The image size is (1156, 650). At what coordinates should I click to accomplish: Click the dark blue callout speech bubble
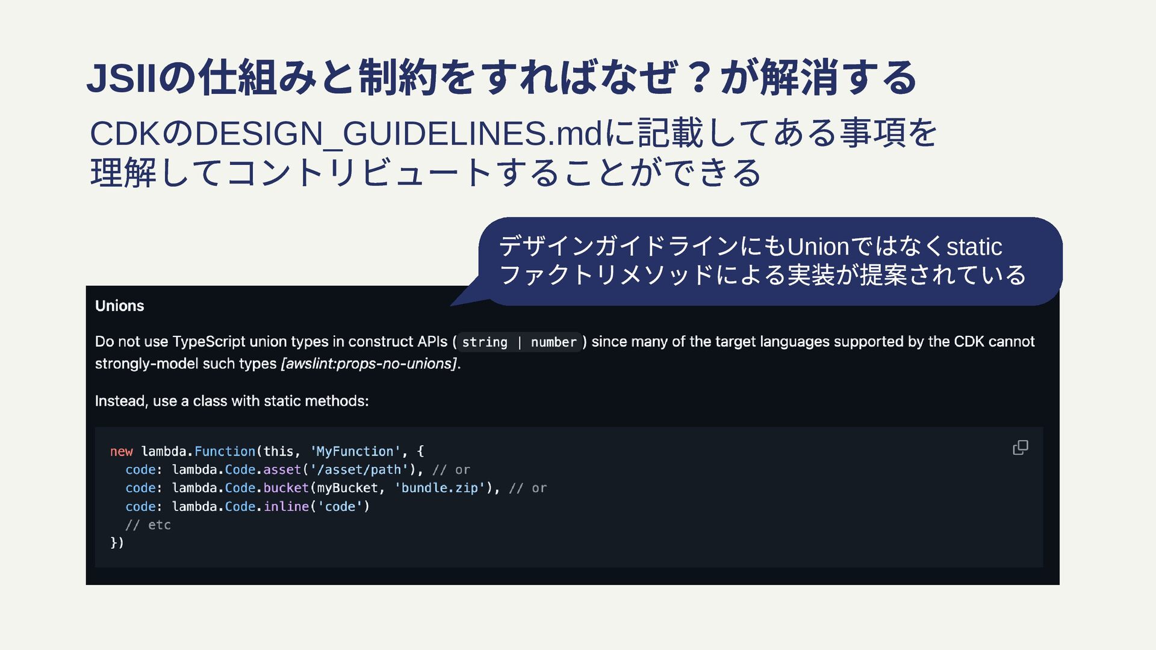[x=769, y=261]
